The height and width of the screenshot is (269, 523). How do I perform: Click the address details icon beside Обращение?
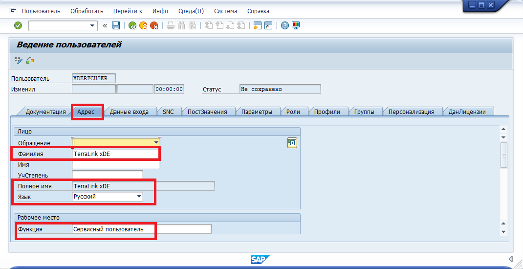coord(292,143)
